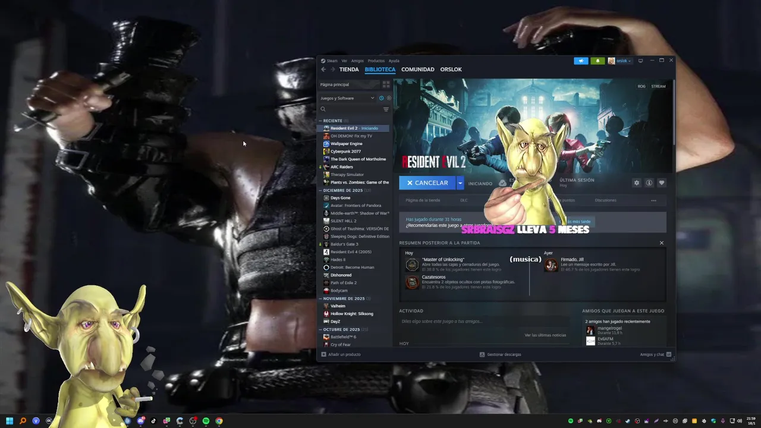
Task: Toggle sort by recent clock icon
Action: (x=381, y=98)
